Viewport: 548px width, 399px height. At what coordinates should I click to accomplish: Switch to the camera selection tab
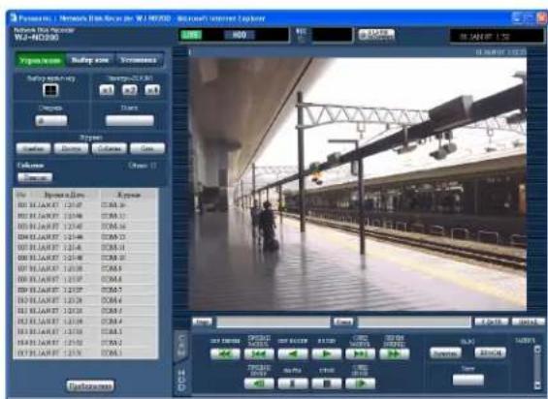(x=90, y=60)
